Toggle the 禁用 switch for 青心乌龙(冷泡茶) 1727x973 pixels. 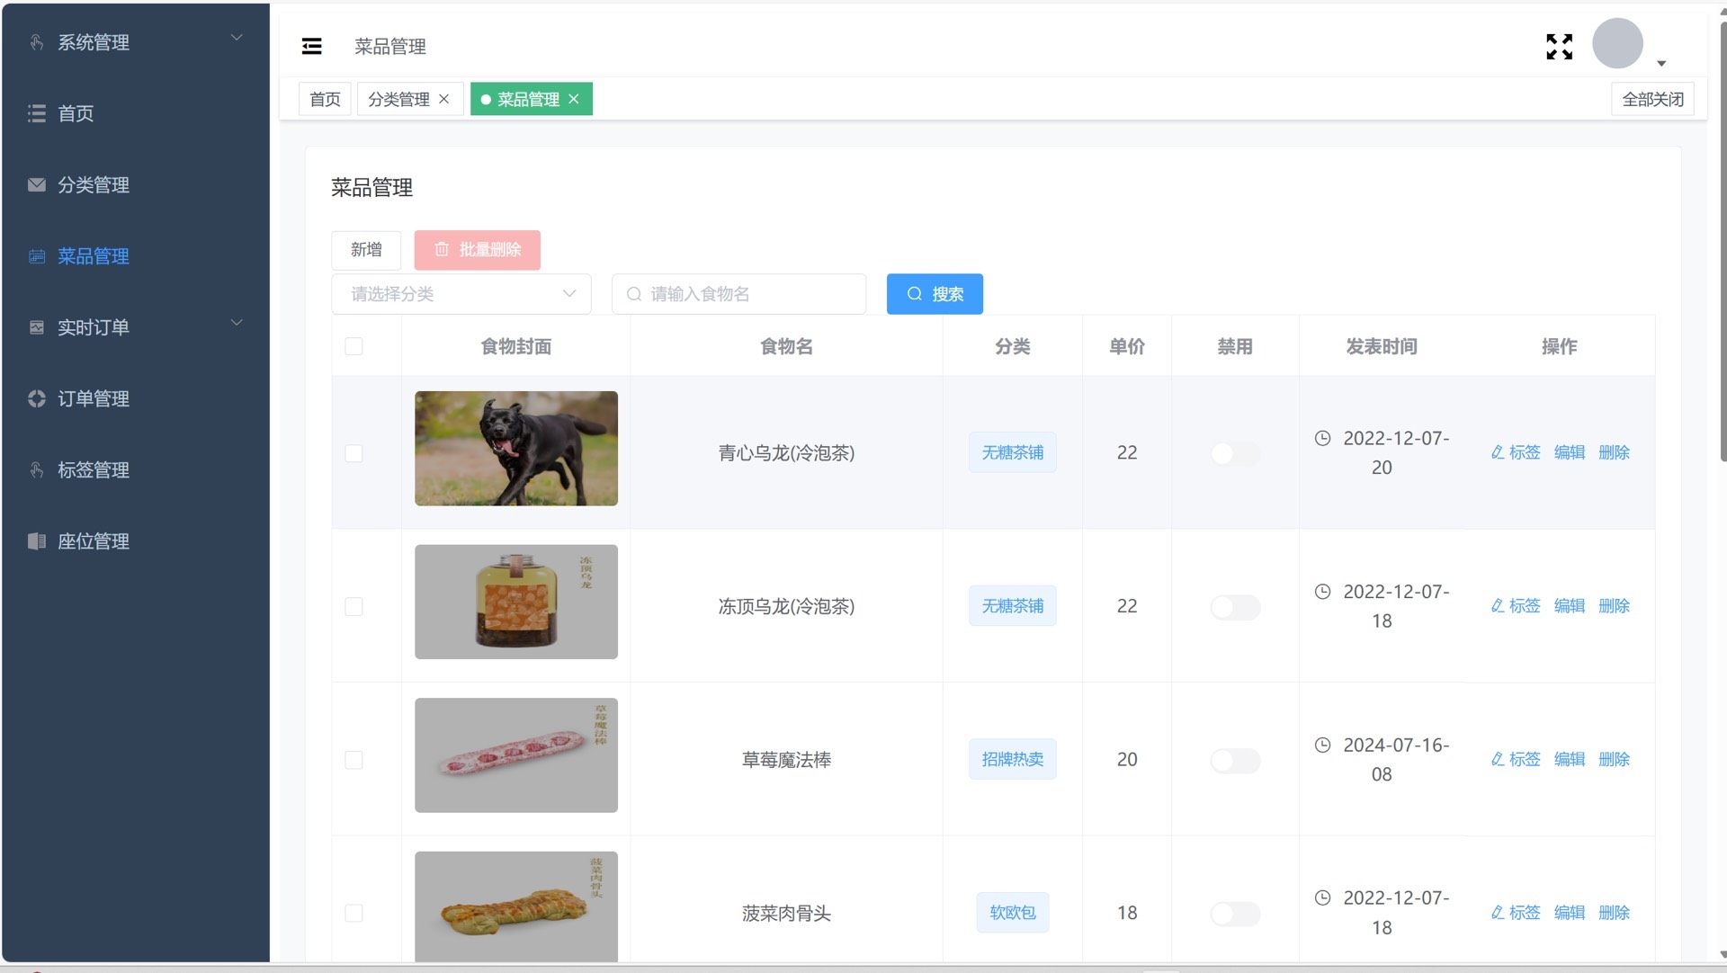tap(1234, 453)
